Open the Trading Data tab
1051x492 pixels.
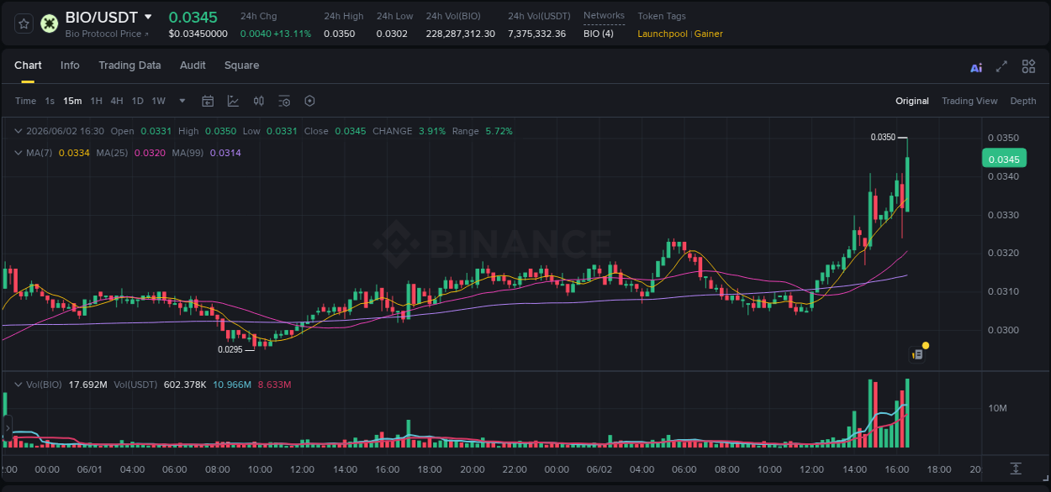[129, 65]
